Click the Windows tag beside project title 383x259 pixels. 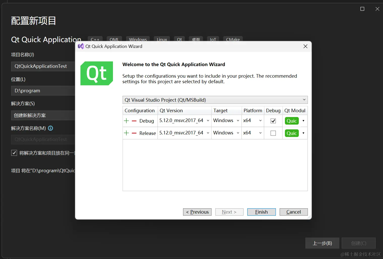coord(138,39)
